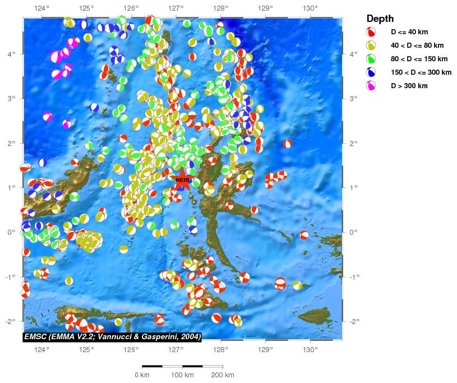Click the magenta beachball legend icon
This screenshot has height=383, width=457.
[371, 86]
